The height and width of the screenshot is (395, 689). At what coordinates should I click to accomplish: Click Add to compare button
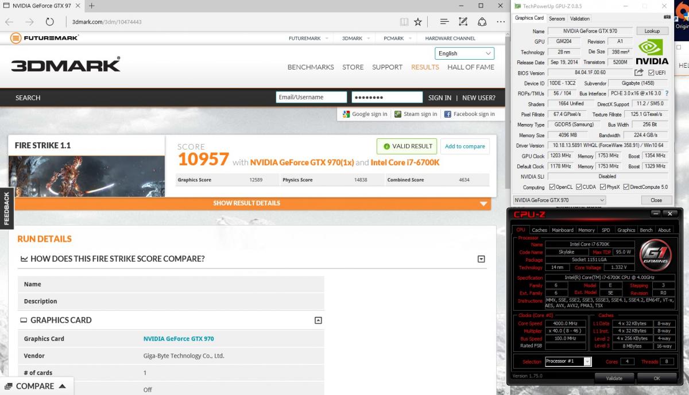coord(465,146)
